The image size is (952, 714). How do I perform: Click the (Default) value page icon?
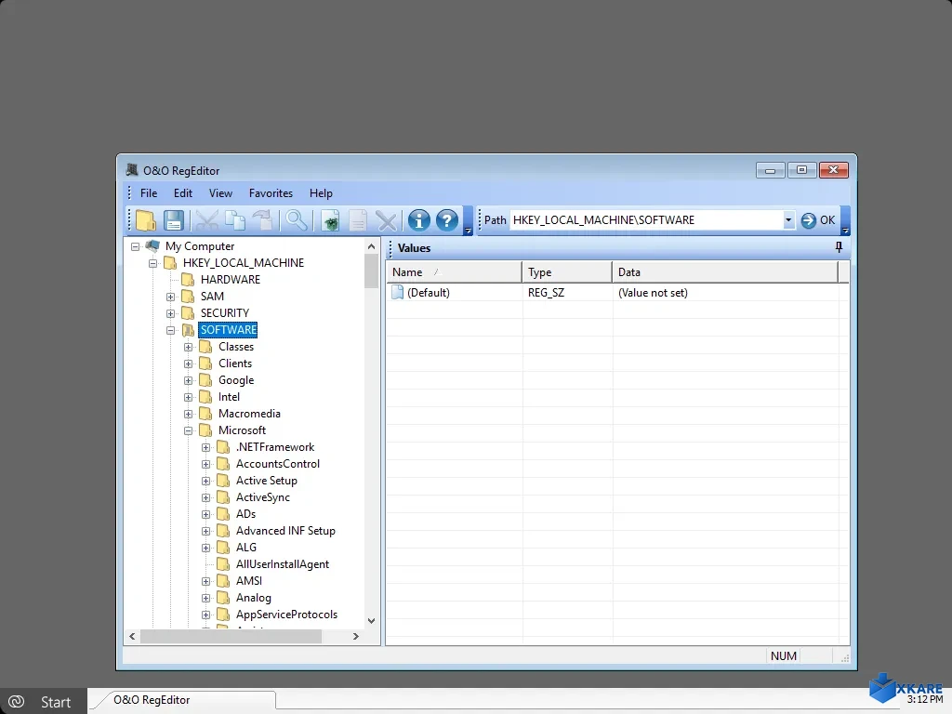pos(397,292)
